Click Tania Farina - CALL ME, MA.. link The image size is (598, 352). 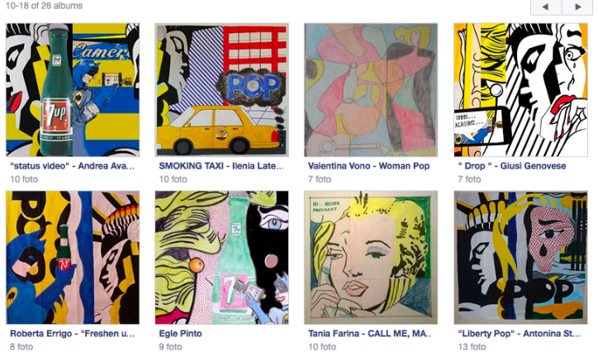coord(369,334)
